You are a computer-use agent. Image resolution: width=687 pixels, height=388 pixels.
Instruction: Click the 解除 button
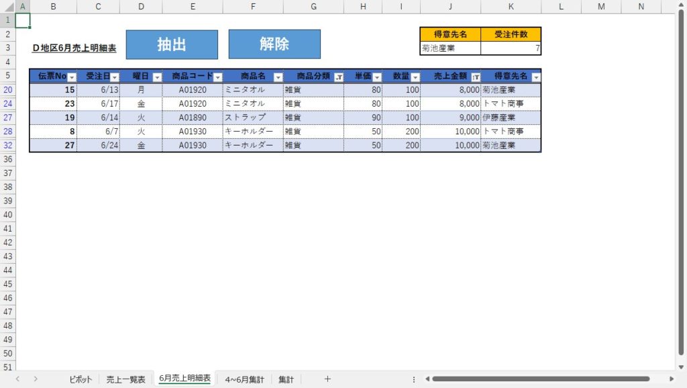point(274,44)
